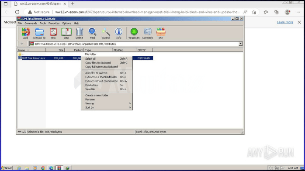Image resolution: width=305 pixels, height=171 pixels.
Task: Click the Start button on taskbar
Action: point(7,168)
